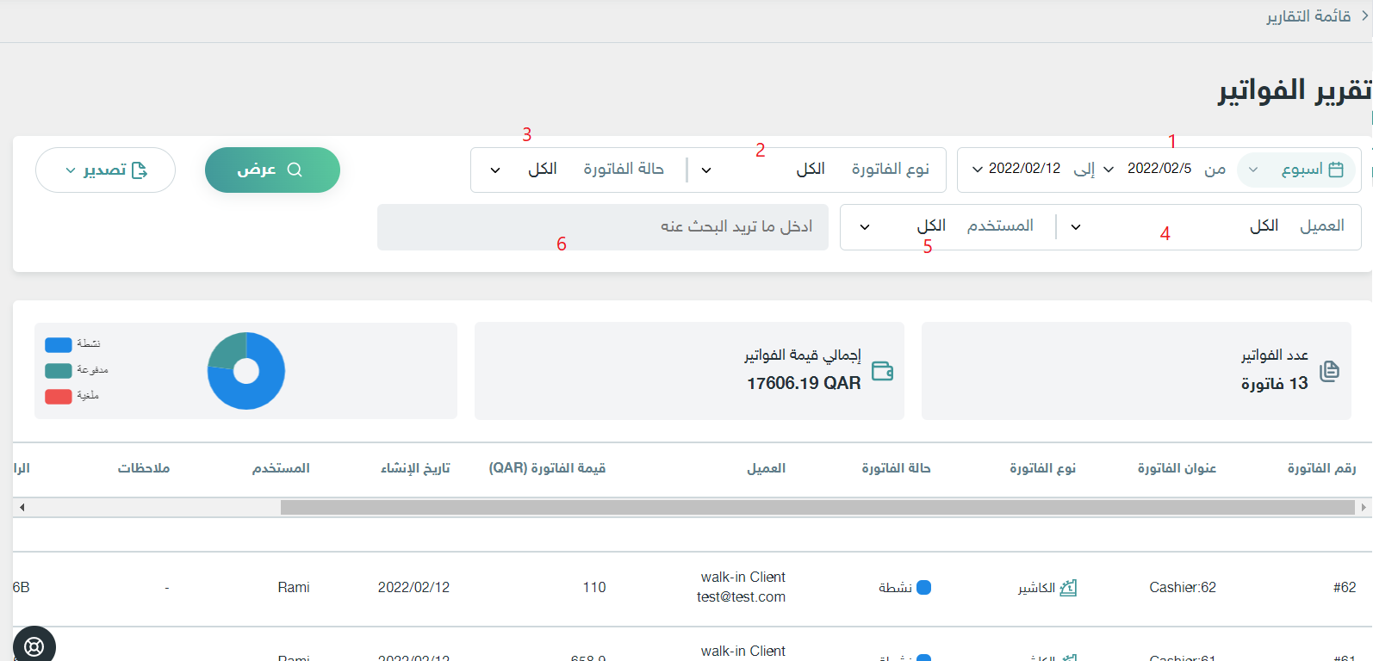Click the قيمة الفاتورة (QAR) column header
This screenshot has width=1373, height=661.
(547, 468)
